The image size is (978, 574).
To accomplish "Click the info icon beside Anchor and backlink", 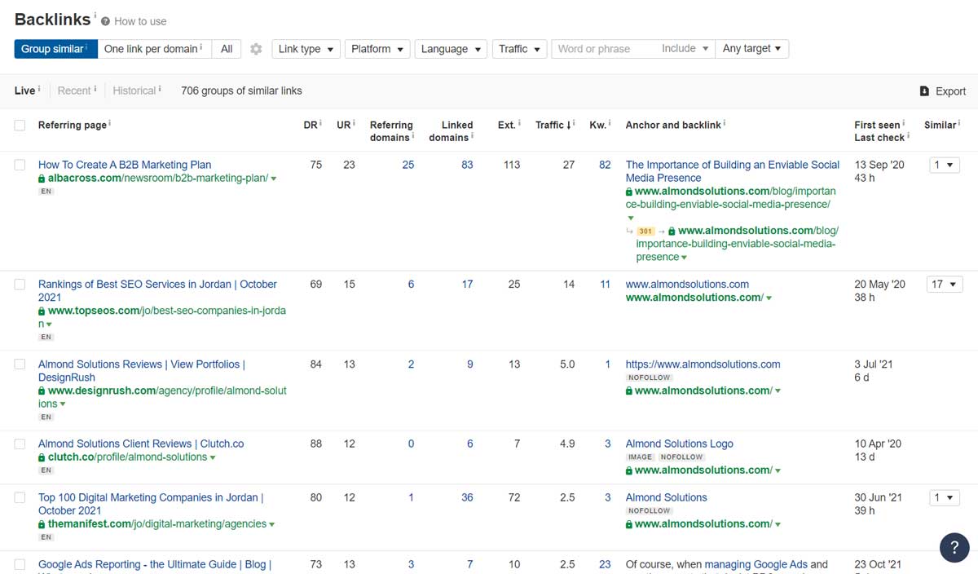I will (x=725, y=124).
